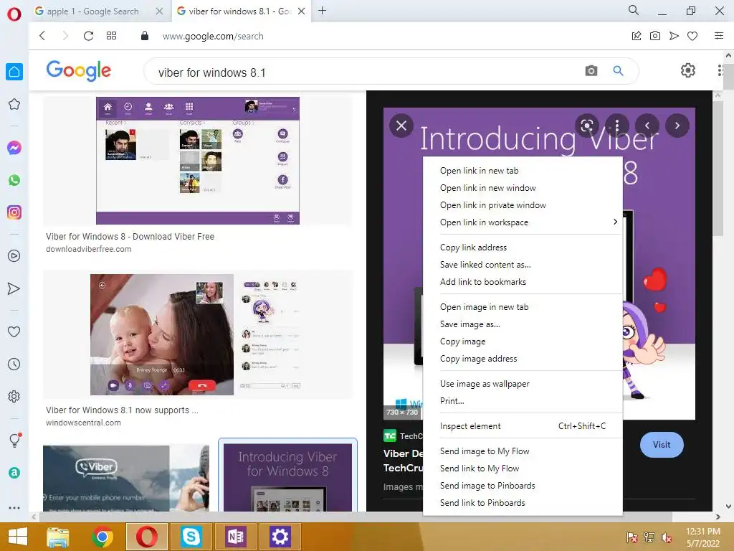Open Easy Setup menu icon
The height and width of the screenshot is (551, 734).
pos(718,36)
